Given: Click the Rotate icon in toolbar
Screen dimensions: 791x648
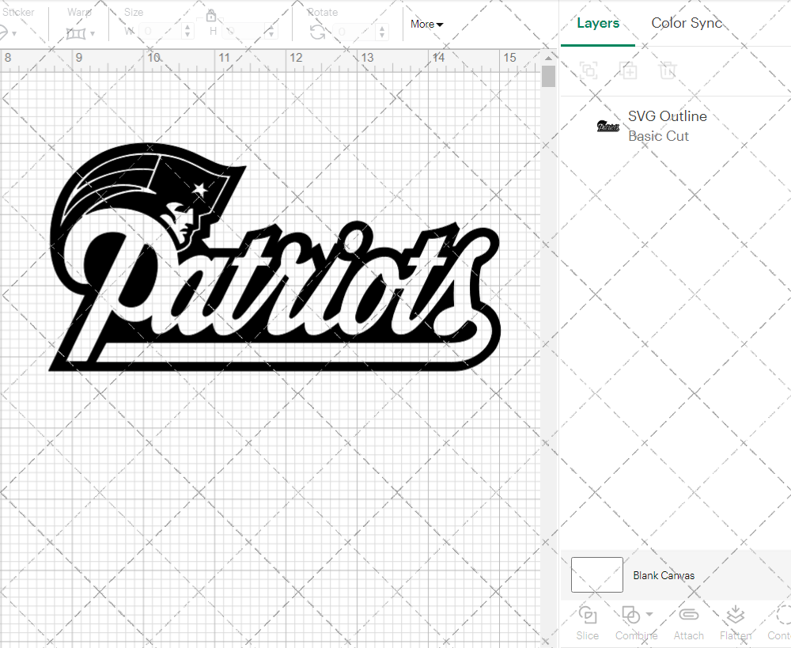Looking at the screenshot, I should tap(318, 32).
